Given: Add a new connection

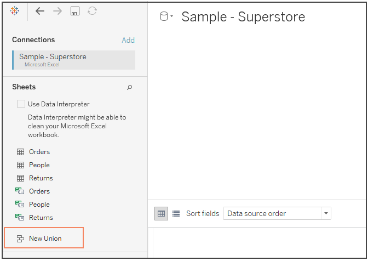Looking at the screenshot, I should (128, 40).
